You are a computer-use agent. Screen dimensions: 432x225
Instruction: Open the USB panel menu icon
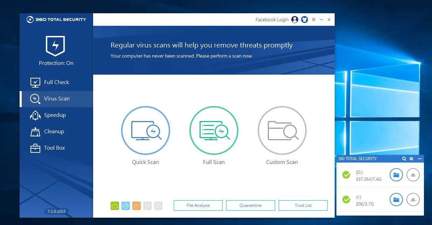click(411, 159)
